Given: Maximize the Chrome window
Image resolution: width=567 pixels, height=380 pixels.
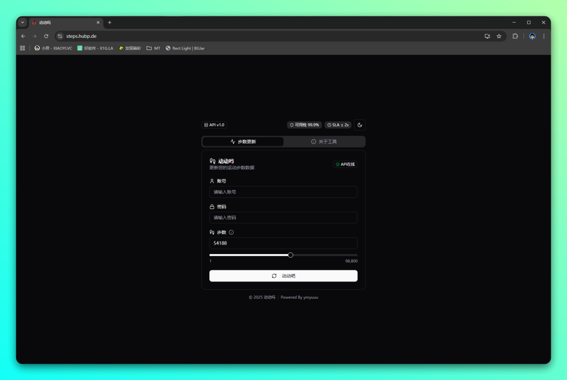Looking at the screenshot, I should pyautogui.click(x=529, y=23).
